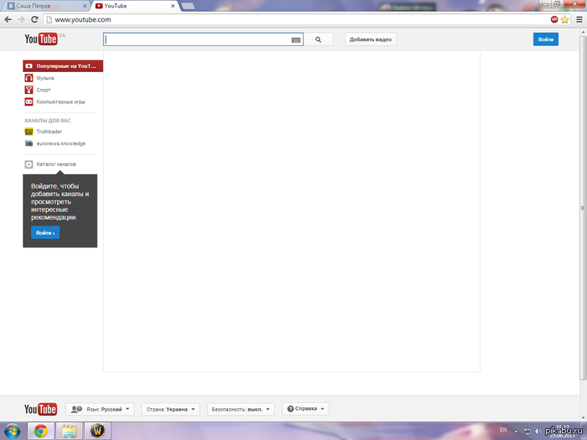Image resolution: width=587 pixels, height=440 pixels.
Task: Open the Безопасность: выкл. dropdown
Action: pos(241,409)
